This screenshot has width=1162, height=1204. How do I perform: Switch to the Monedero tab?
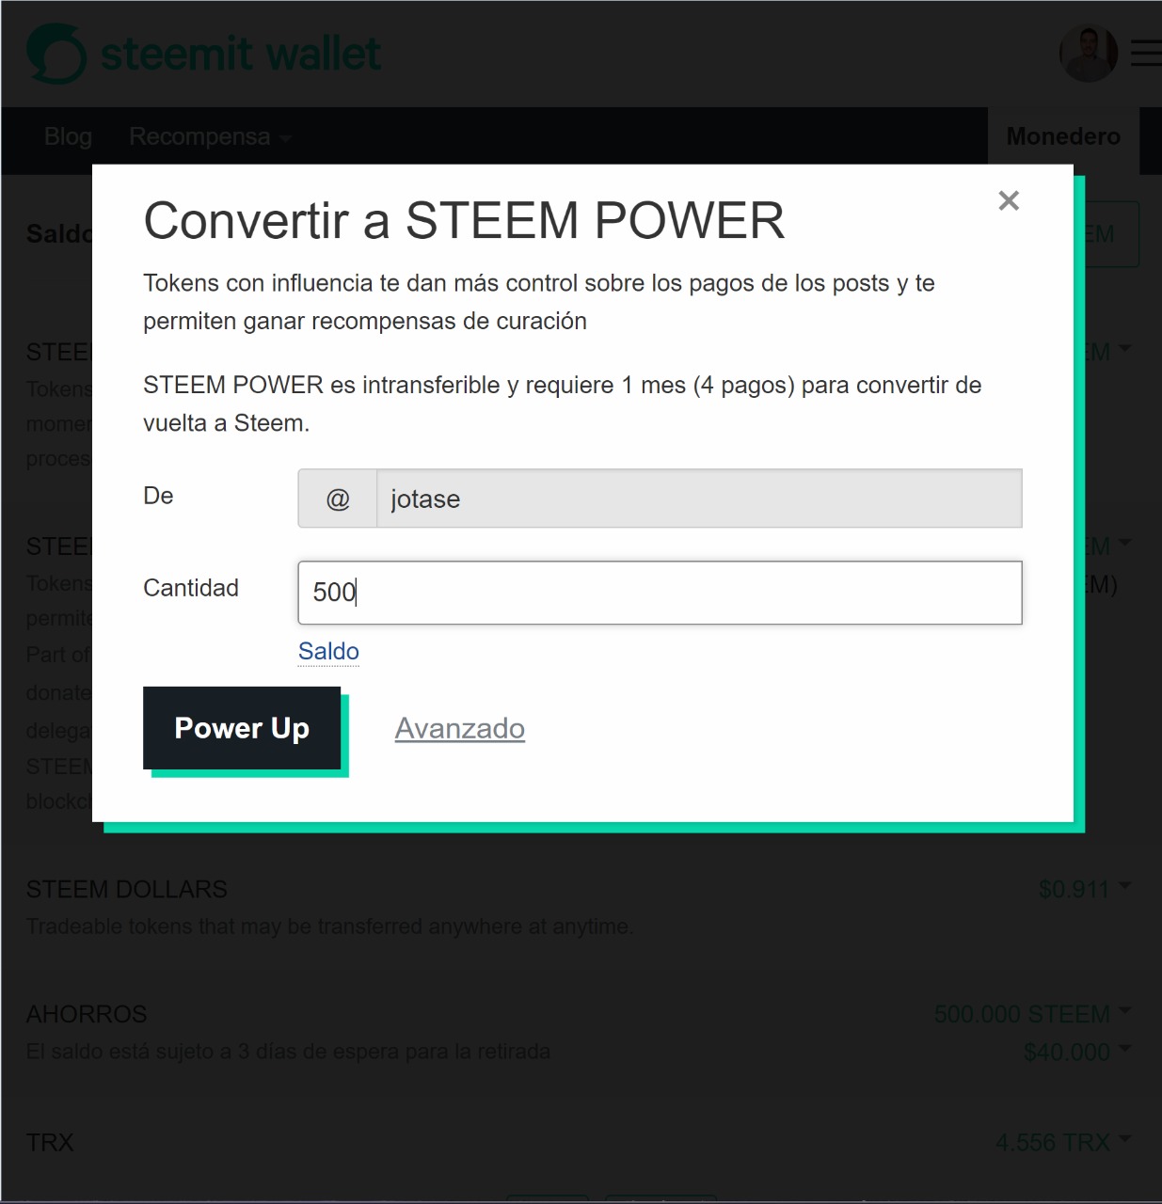1063,137
